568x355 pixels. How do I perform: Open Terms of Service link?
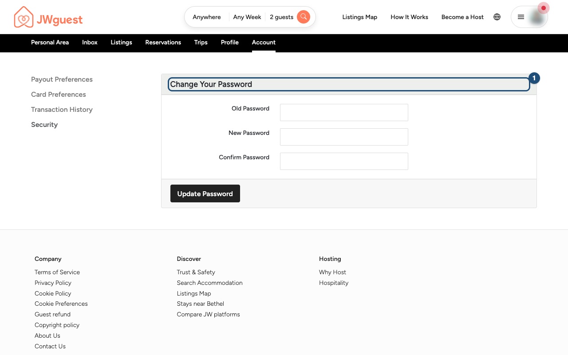click(57, 272)
